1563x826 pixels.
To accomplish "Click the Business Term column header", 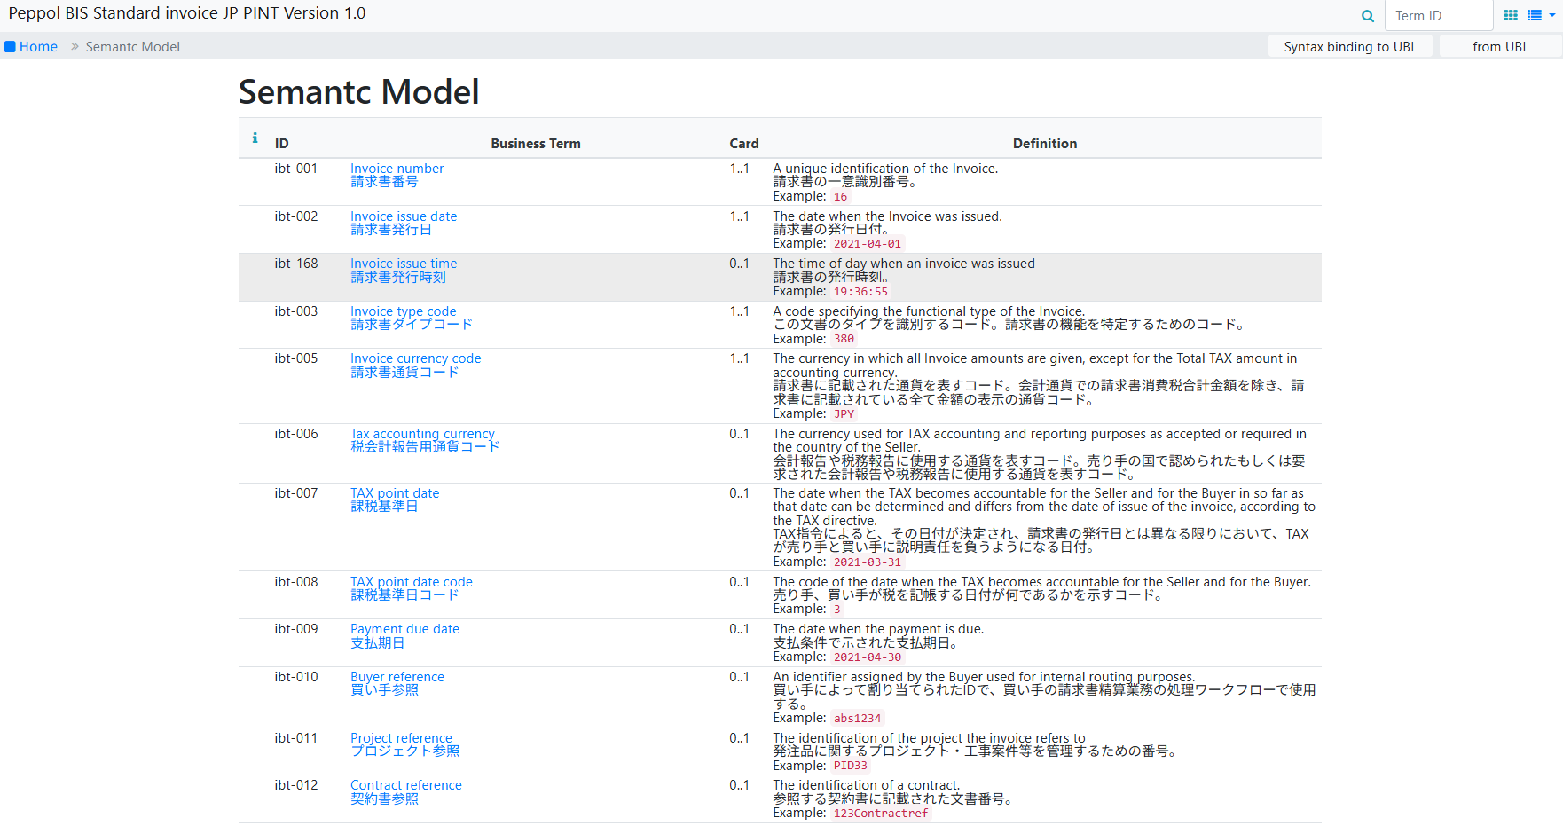I will pos(536,144).
